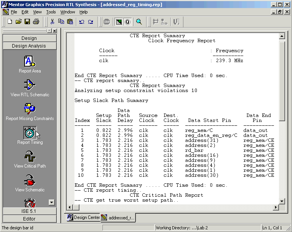292x232 pixels.
Task: Click the magnifier Find icon
Action: point(139,22)
